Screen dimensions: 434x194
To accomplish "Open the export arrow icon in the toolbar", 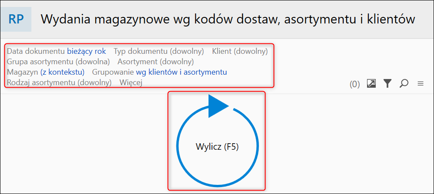I will pos(371,83).
